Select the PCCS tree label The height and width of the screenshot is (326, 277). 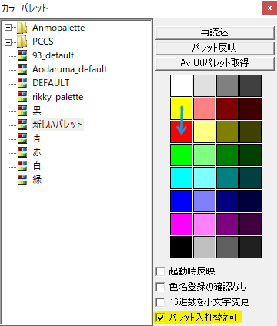pyautogui.click(x=43, y=42)
